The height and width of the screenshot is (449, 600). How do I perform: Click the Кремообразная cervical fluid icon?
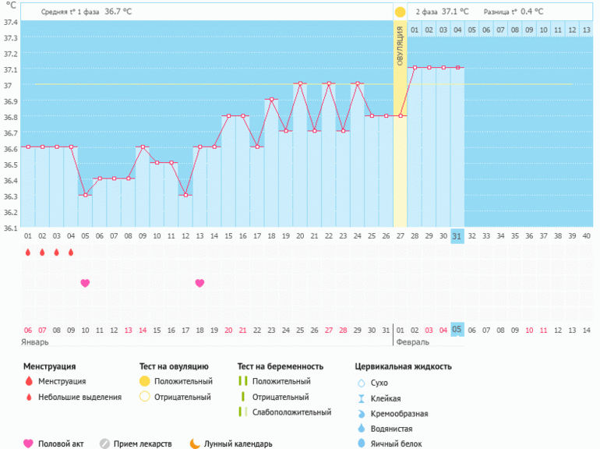tap(361, 413)
